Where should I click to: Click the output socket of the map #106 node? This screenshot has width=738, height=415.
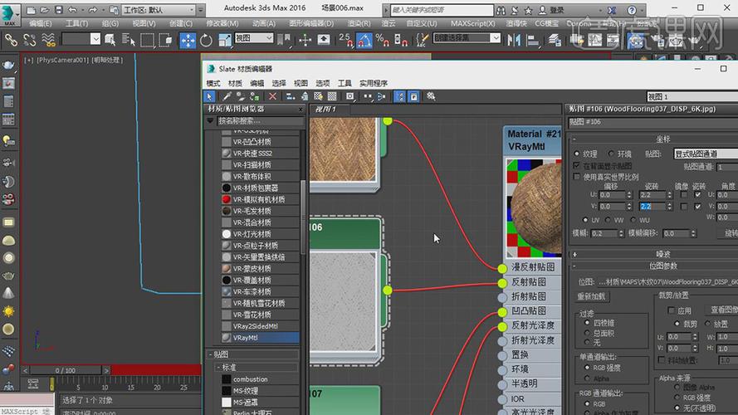387,290
